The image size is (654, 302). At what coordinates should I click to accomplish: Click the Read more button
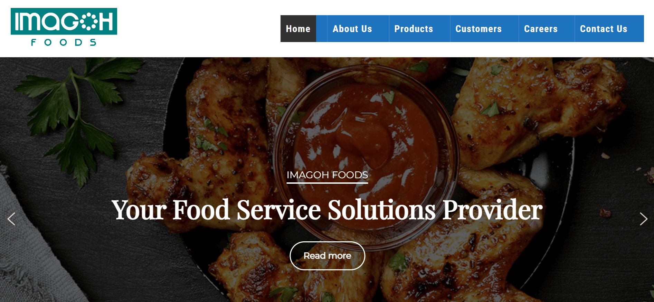coord(328,256)
